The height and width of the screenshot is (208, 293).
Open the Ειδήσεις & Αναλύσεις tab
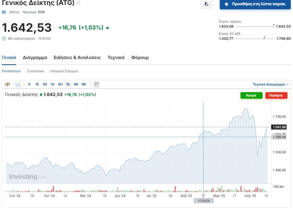(77, 58)
